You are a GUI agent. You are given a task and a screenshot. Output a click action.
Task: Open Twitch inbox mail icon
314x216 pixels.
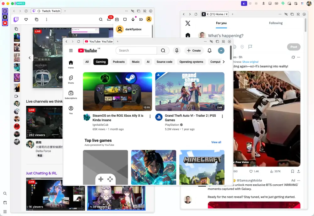pos(117,19)
